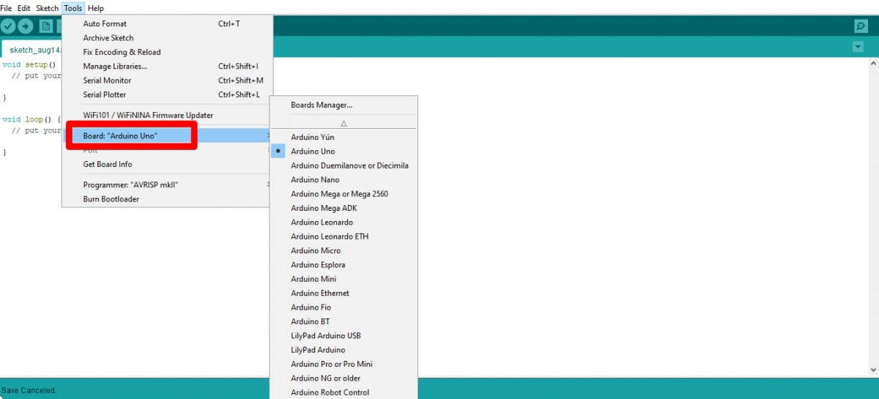Select the Arduino Uno radio entry

pos(344,152)
